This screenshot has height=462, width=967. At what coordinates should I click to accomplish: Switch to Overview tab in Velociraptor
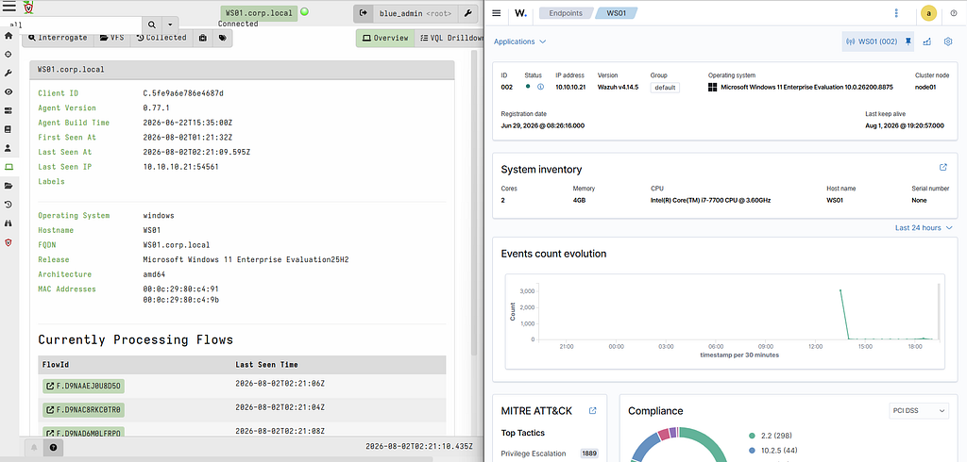click(x=385, y=39)
